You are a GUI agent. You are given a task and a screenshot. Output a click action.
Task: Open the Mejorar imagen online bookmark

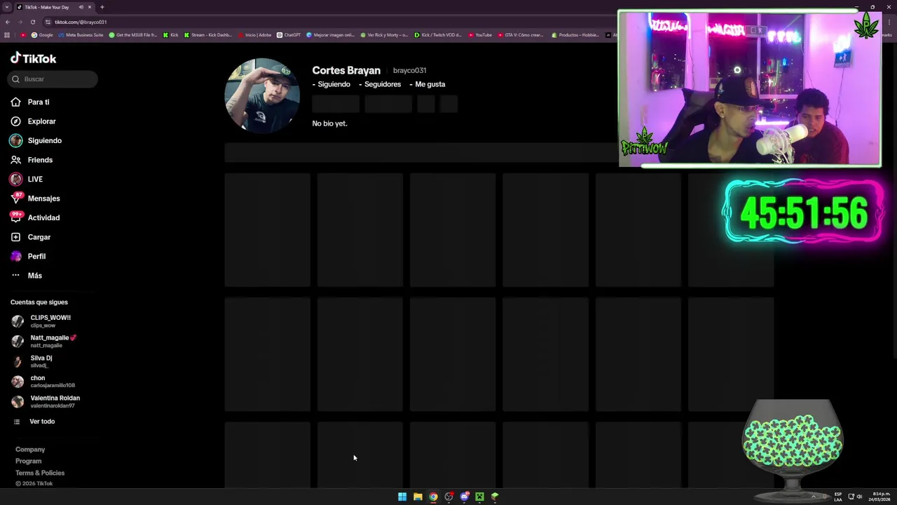331,35
